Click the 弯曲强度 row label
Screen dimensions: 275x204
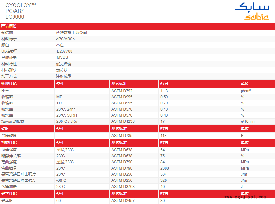click(9, 162)
